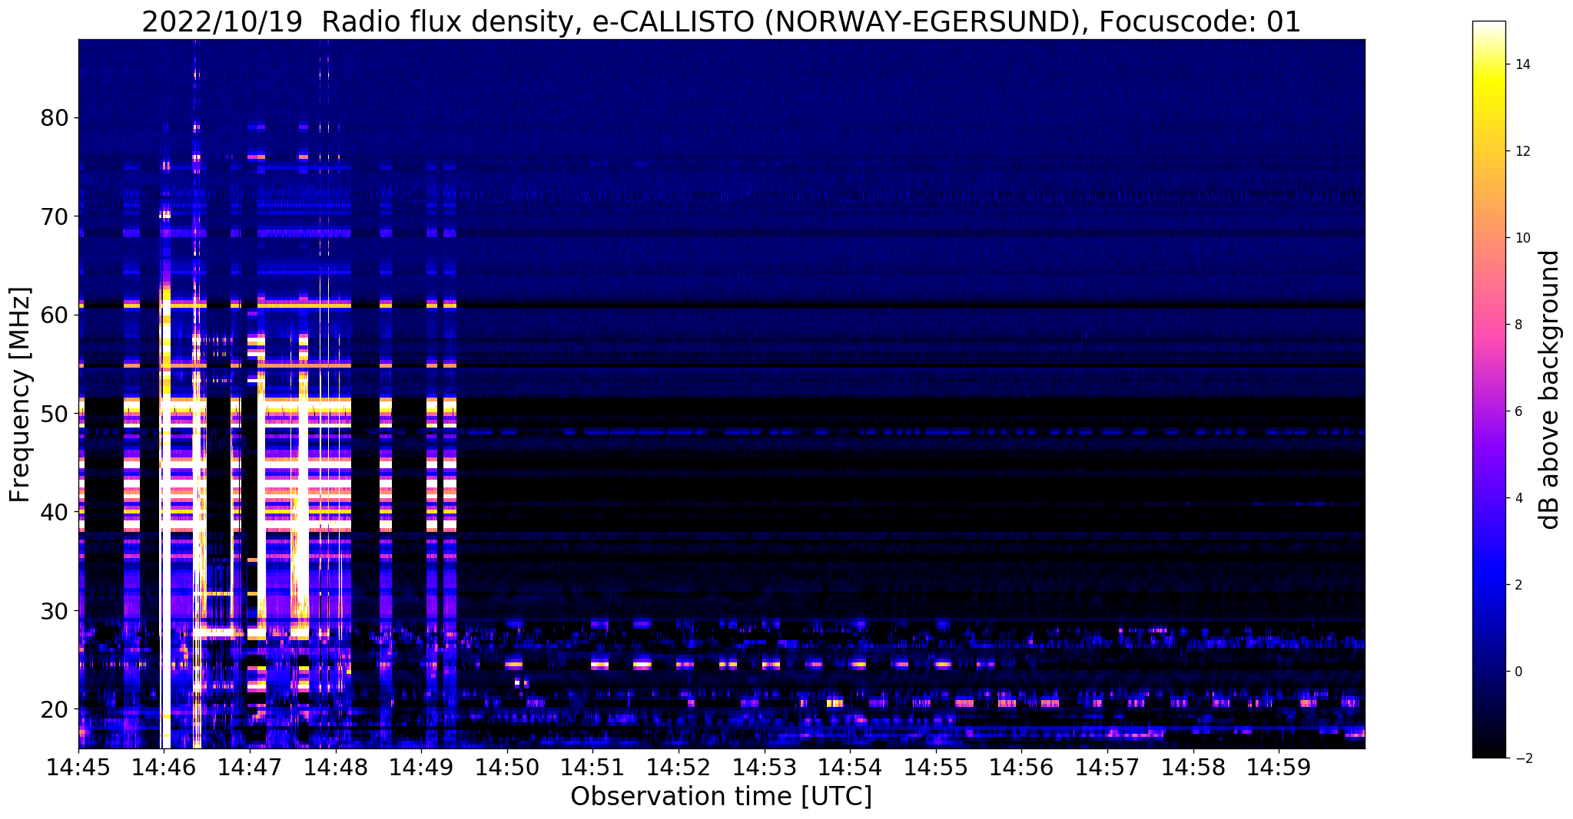
Task: Click the 14:51 time tick label
Action: click(592, 766)
